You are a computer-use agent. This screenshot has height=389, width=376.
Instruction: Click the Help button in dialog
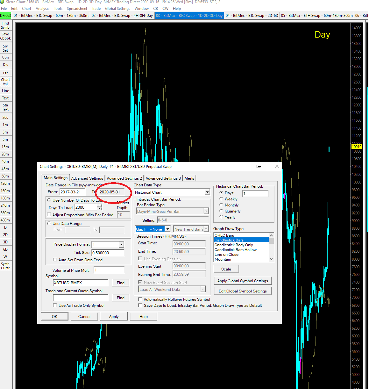[x=144, y=316]
